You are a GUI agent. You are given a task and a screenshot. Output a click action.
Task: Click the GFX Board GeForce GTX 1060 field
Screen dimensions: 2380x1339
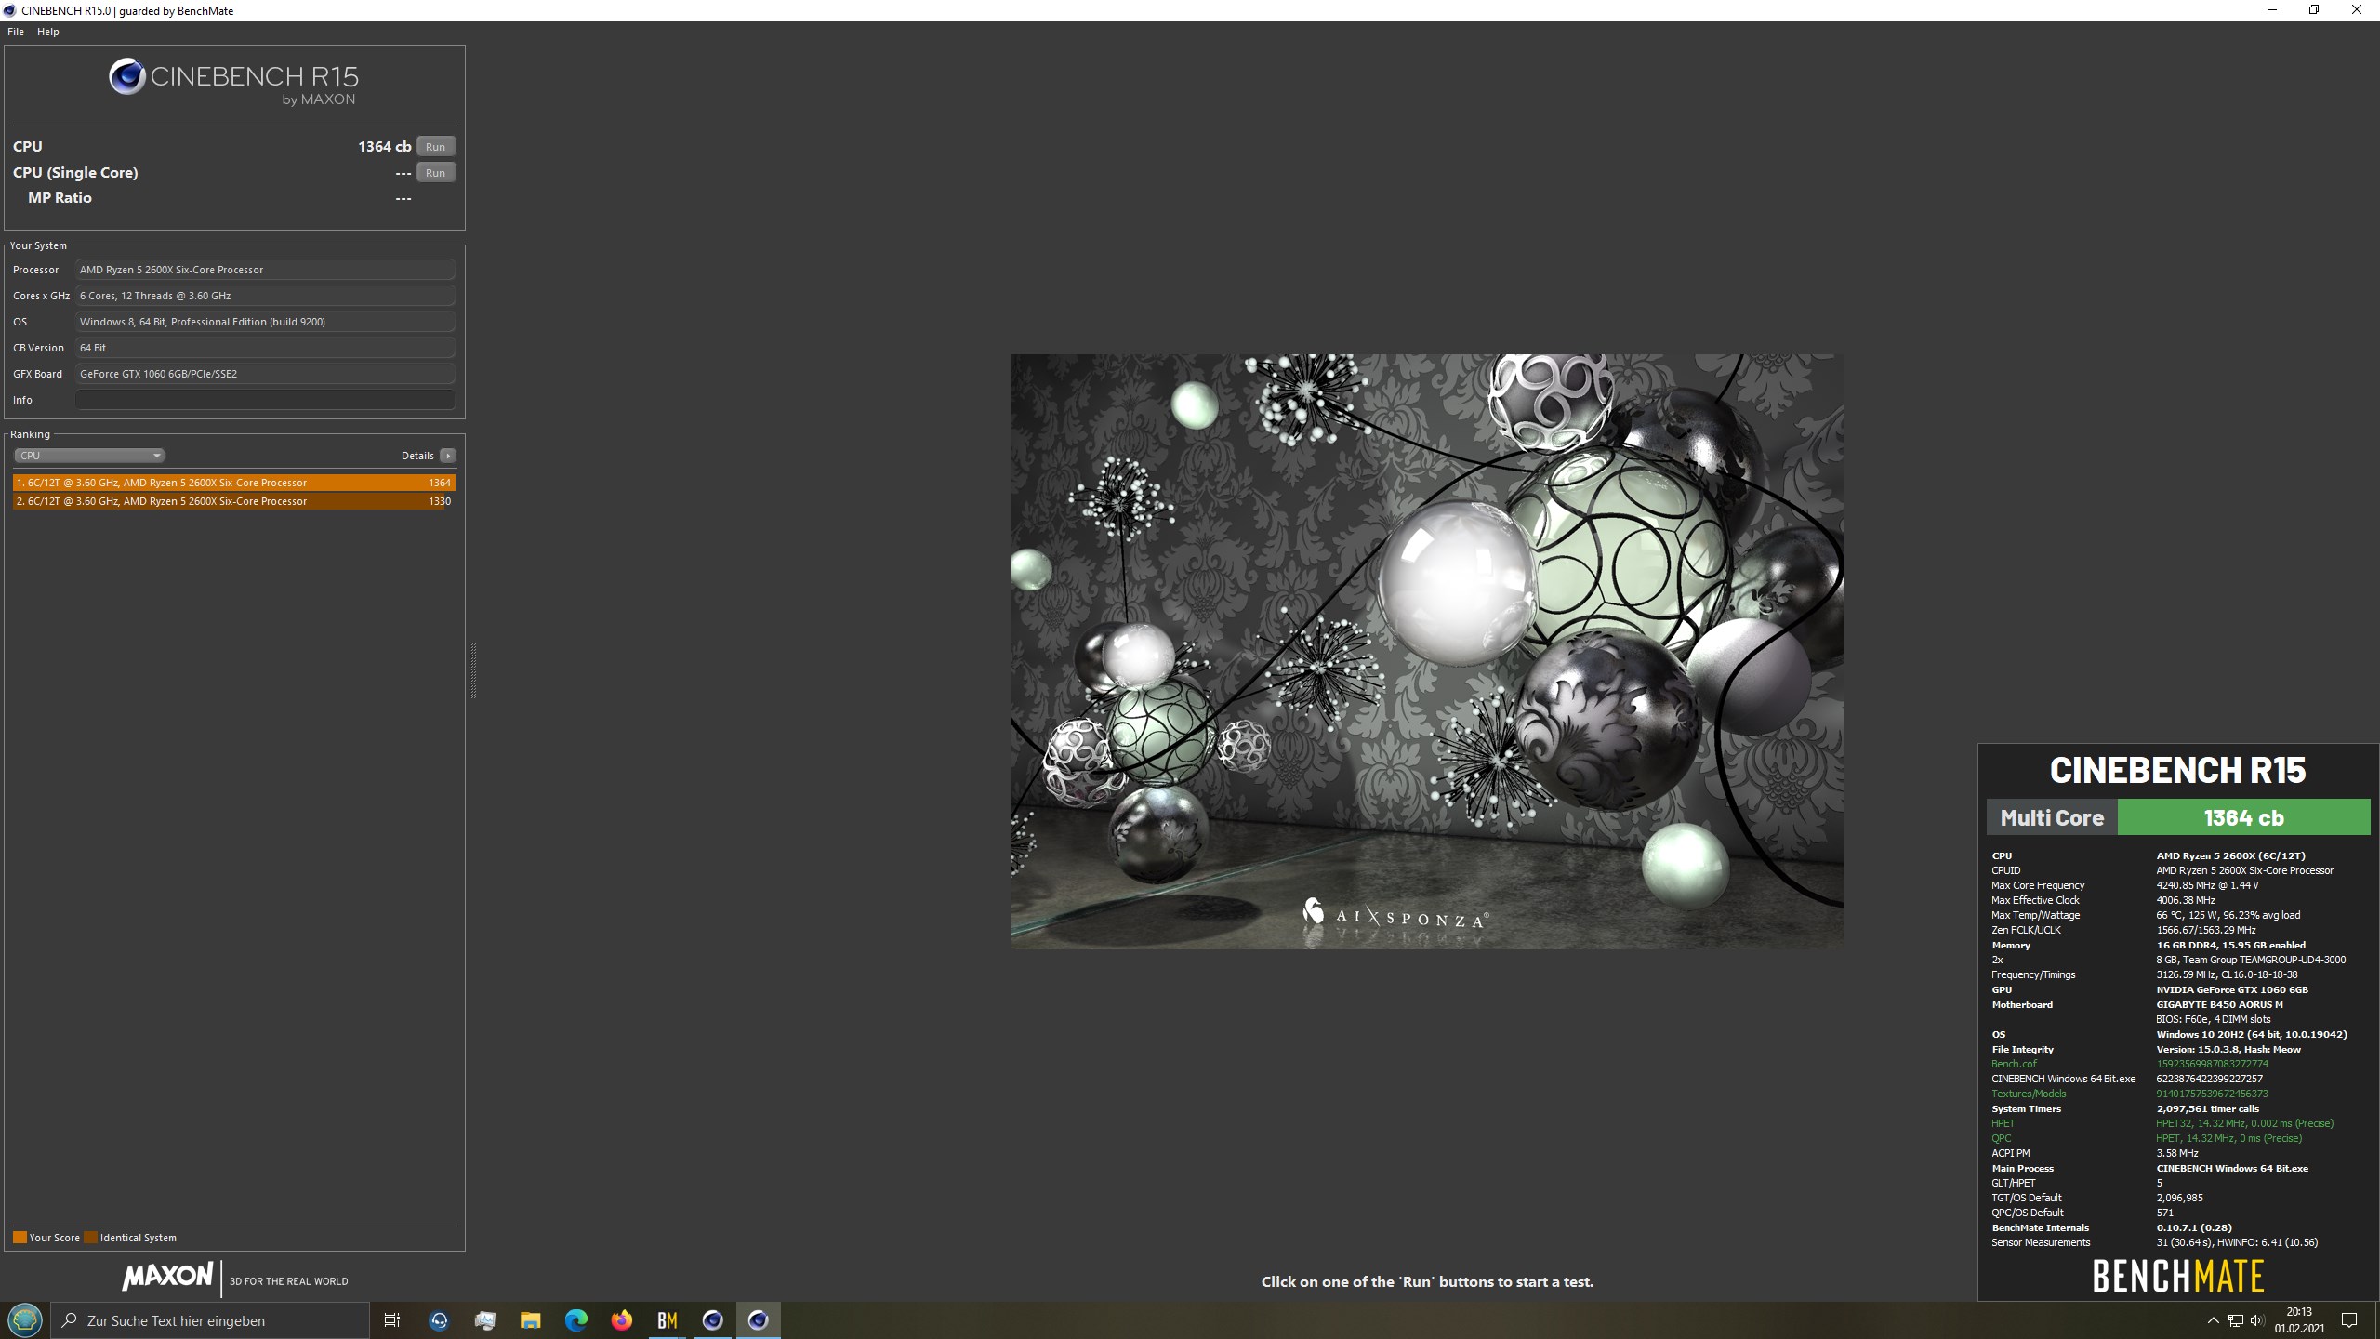[265, 374]
